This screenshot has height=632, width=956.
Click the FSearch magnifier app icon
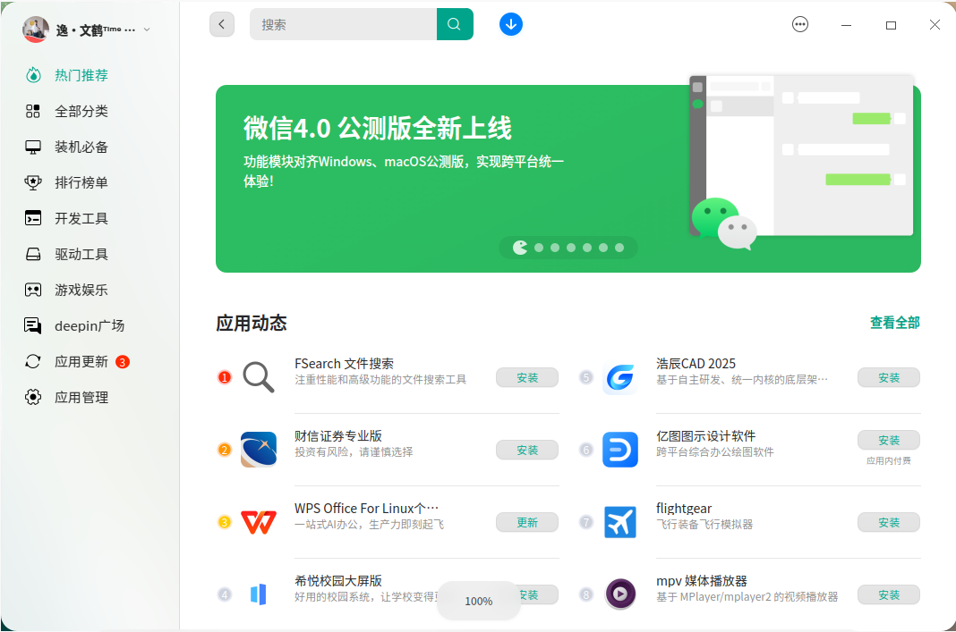coord(259,377)
